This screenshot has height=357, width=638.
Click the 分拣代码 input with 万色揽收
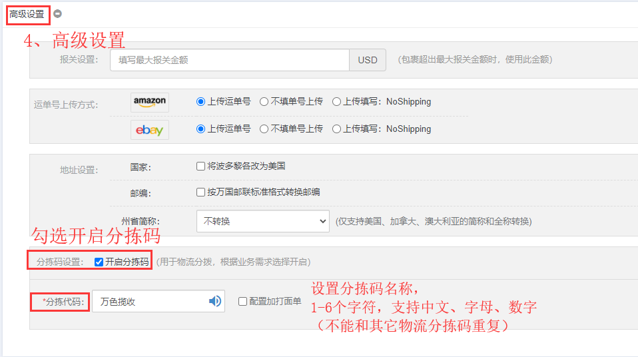coord(159,301)
